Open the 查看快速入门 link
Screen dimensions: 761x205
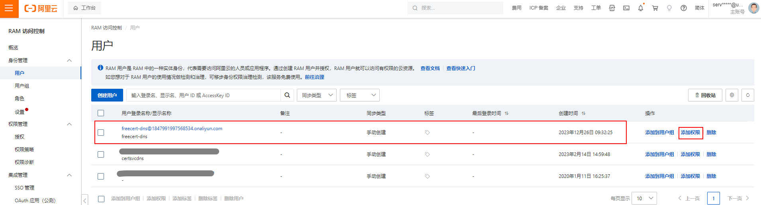click(x=461, y=68)
